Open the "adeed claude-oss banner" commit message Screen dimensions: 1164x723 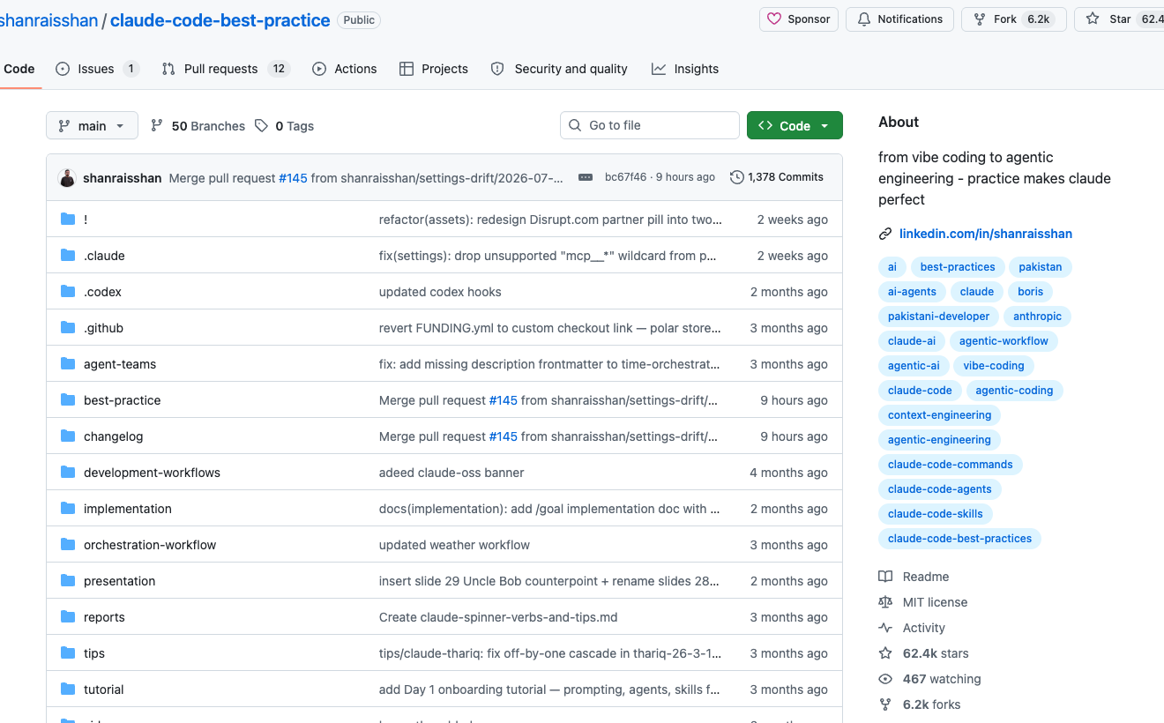click(x=451, y=473)
